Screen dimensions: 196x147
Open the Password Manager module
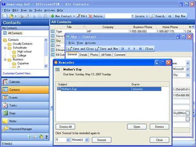25,129
